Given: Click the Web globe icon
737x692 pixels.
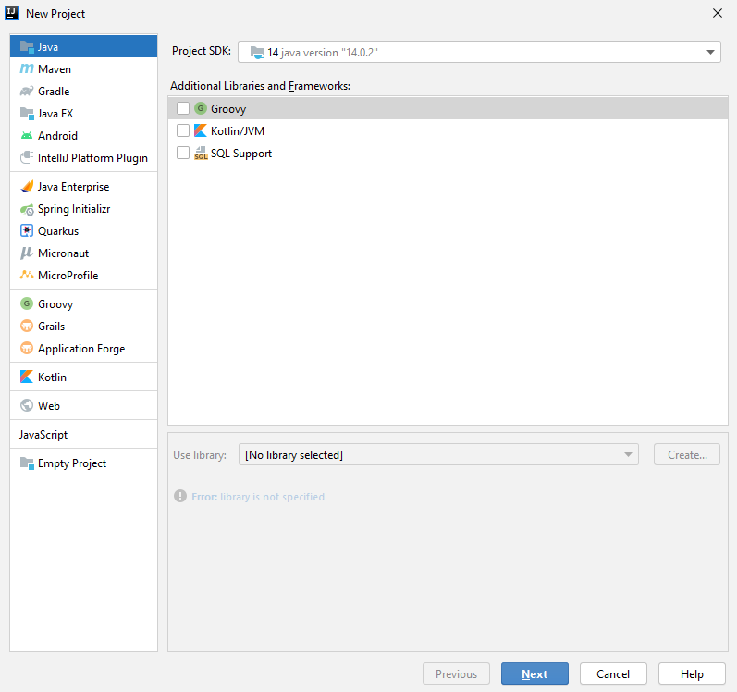Looking at the screenshot, I should (27, 405).
